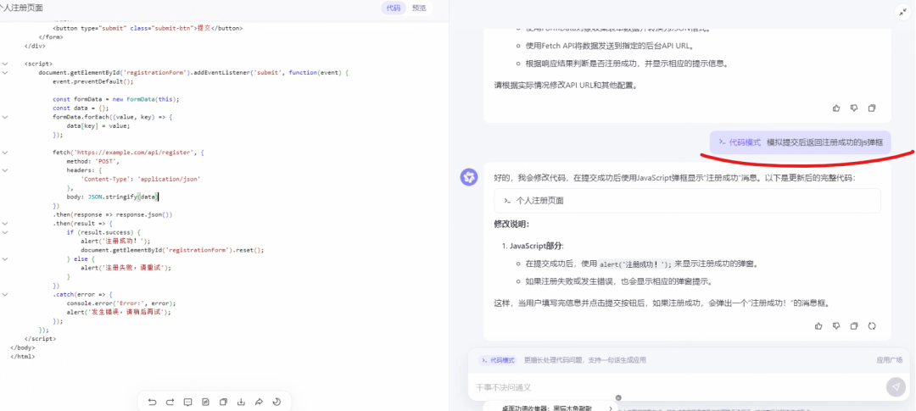
Task: Click the alert('注册成功！'); code line
Action: click(115, 242)
